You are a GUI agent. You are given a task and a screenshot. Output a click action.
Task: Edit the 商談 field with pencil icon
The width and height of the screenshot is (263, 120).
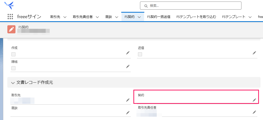[128, 112]
